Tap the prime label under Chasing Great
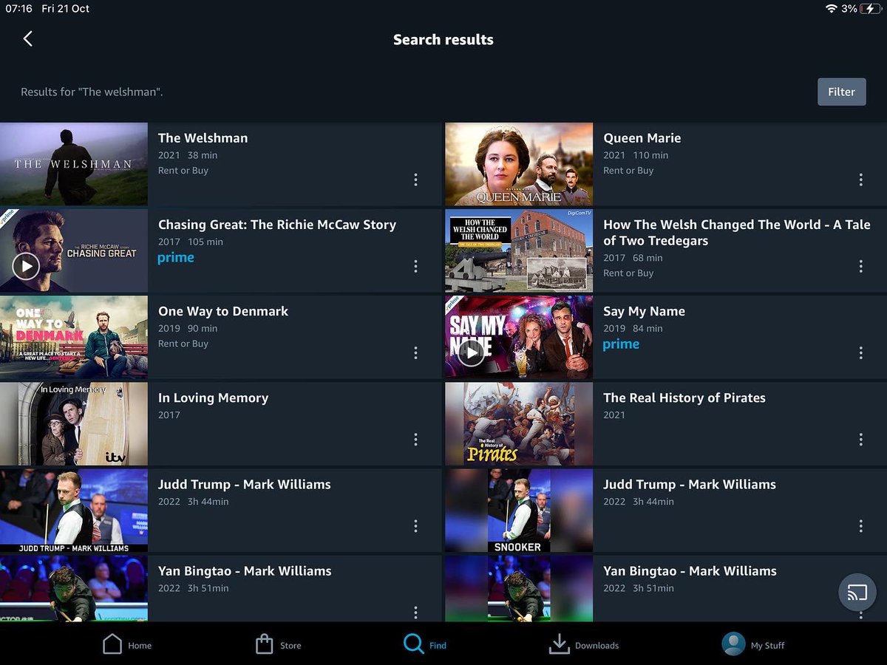The height and width of the screenshot is (665, 887). tap(176, 258)
